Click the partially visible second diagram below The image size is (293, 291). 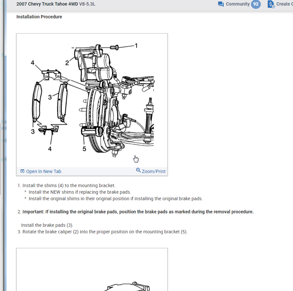click(92, 270)
